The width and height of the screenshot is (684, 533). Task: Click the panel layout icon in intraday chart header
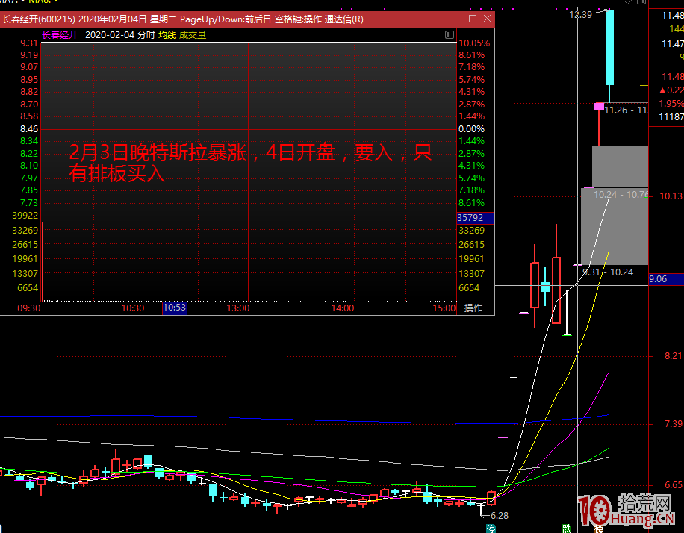(x=450, y=35)
